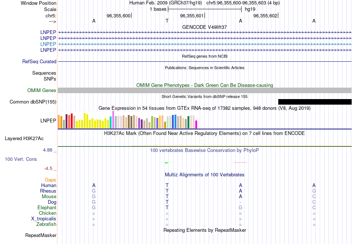Open Short Genetic Variants from dbSNP title
Image resolution: width=352 pixels, height=244 pixels.
[205, 96]
